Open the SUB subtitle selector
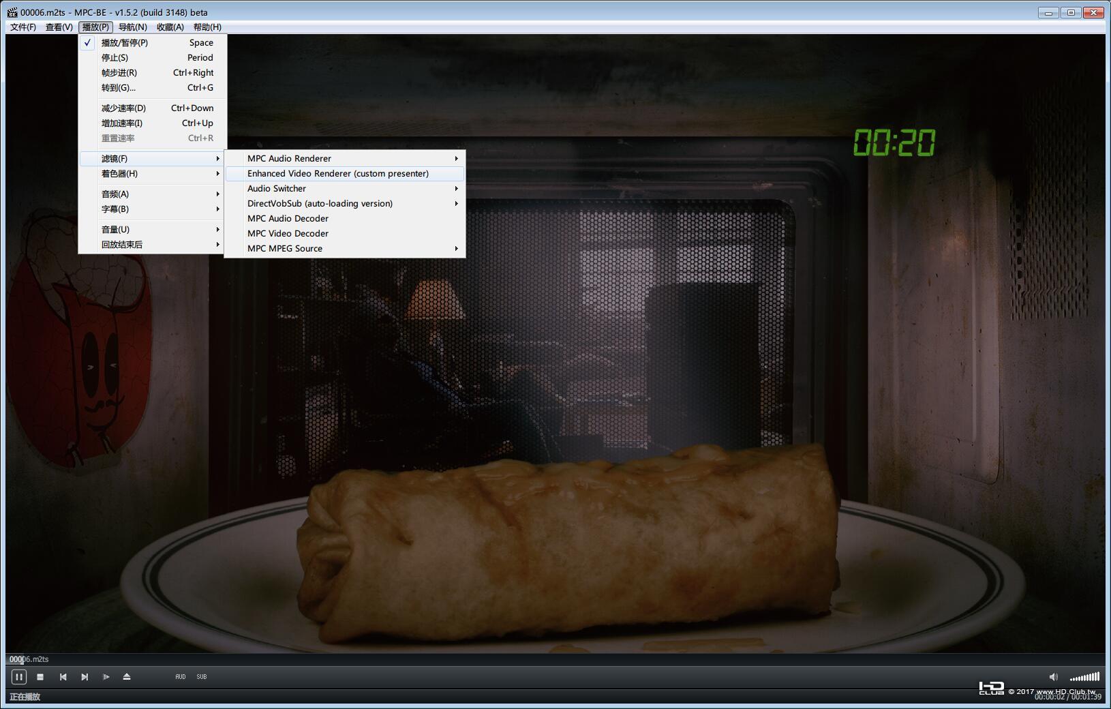Image resolution: width=1111 pixels, height=709 pixels. pos(202,677)
